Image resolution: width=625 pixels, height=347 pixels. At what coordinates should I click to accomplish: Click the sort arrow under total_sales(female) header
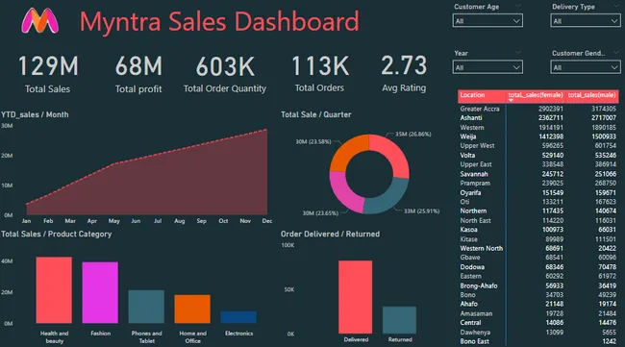(511, 101)
